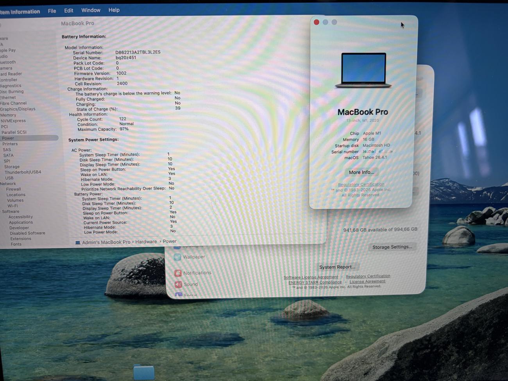Select Ethernet in the sidebar

coord(8,97)
